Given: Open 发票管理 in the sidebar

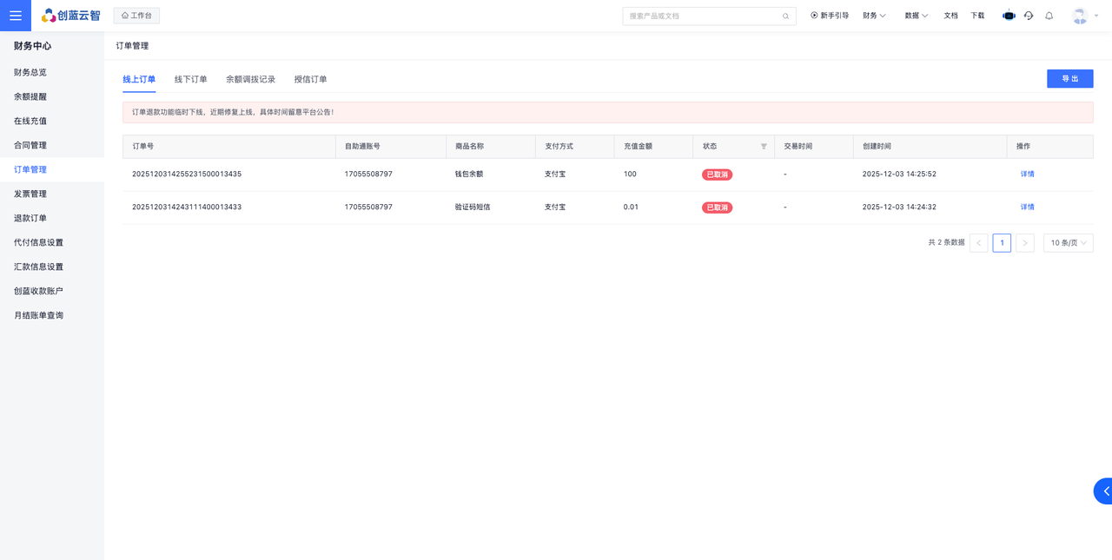Looking at the screenshot, I should 30,194.
